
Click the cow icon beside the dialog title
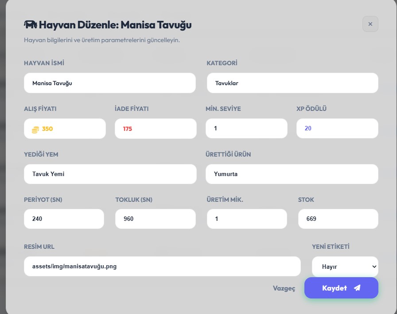[x=31, y=24]
